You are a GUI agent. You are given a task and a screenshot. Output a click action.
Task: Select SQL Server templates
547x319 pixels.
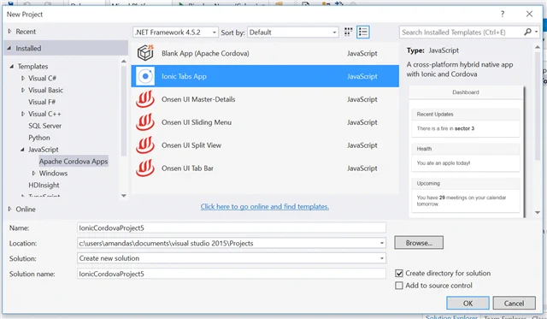coord(44,126)
